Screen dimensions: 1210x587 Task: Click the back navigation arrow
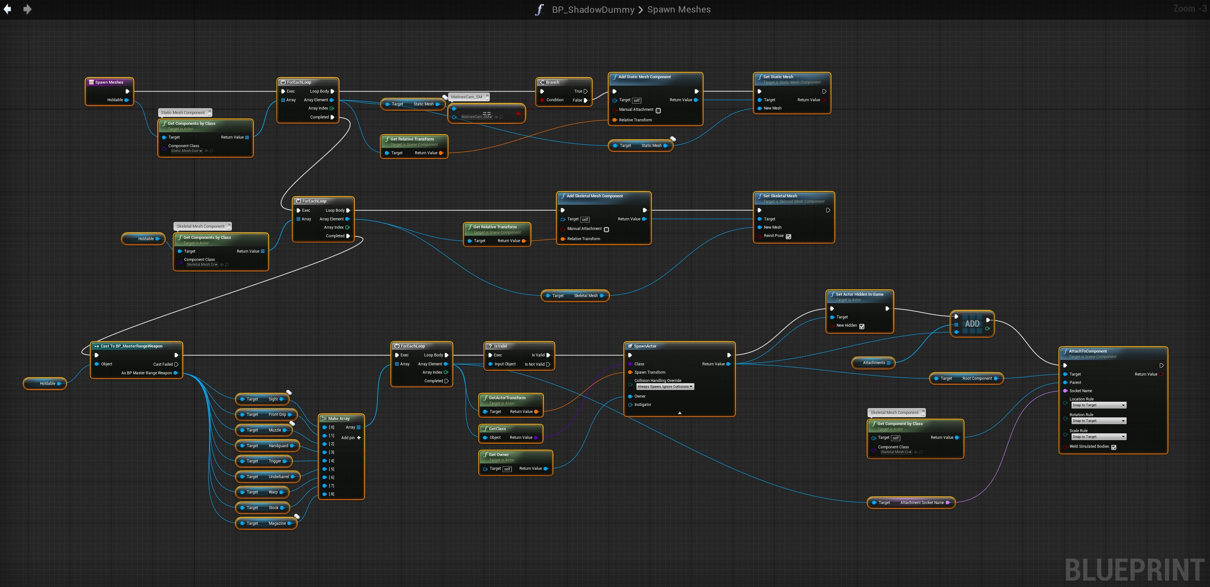[x=8, y=9]
